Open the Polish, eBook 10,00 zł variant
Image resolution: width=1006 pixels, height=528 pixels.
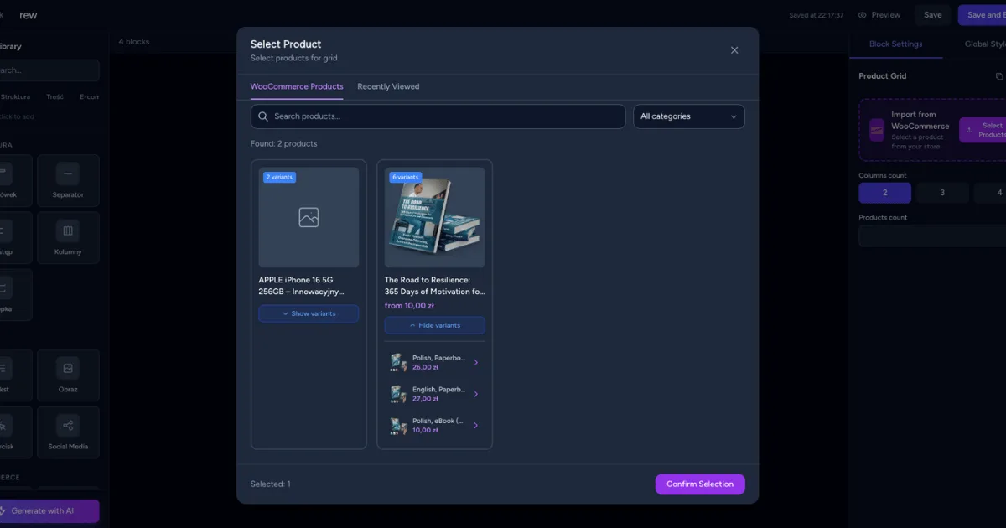[434, 425]
